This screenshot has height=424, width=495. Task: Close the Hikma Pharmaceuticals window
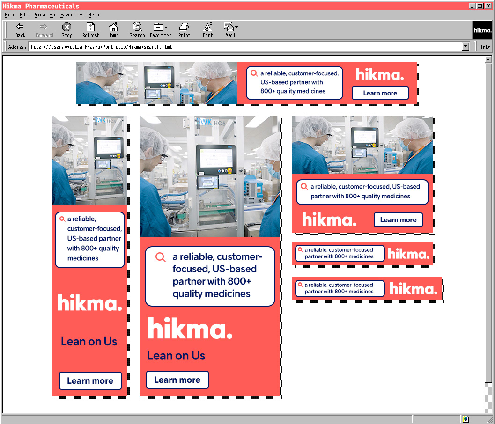488,6
